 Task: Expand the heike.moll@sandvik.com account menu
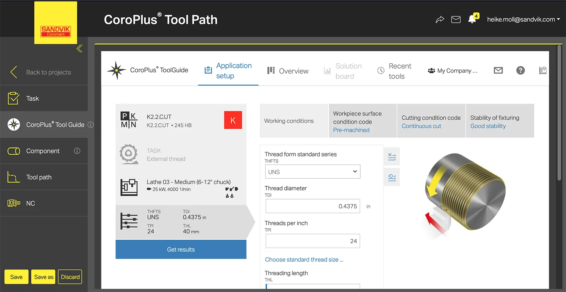523,20
